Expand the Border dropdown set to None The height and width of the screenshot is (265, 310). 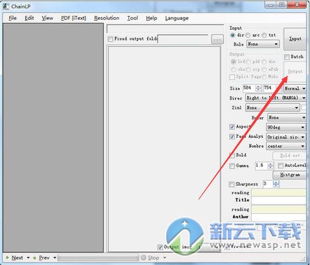point(286,117)
